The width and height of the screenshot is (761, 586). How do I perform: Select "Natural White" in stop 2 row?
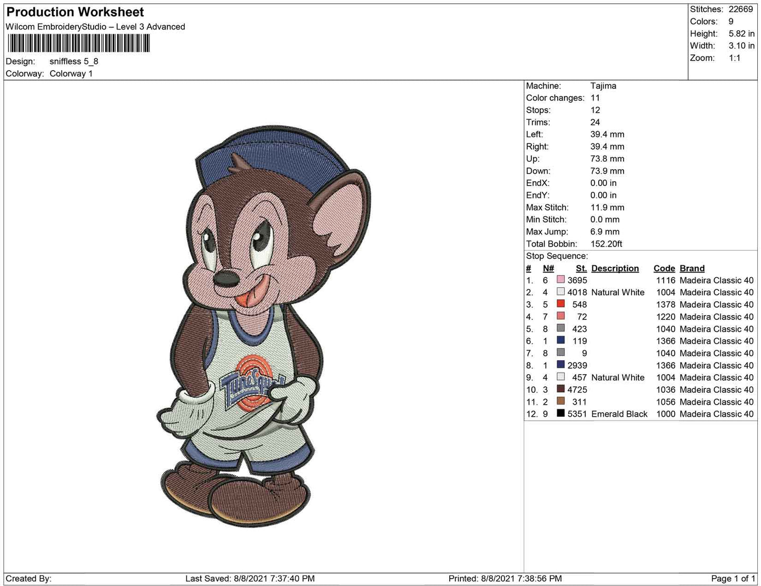point(618,292)
